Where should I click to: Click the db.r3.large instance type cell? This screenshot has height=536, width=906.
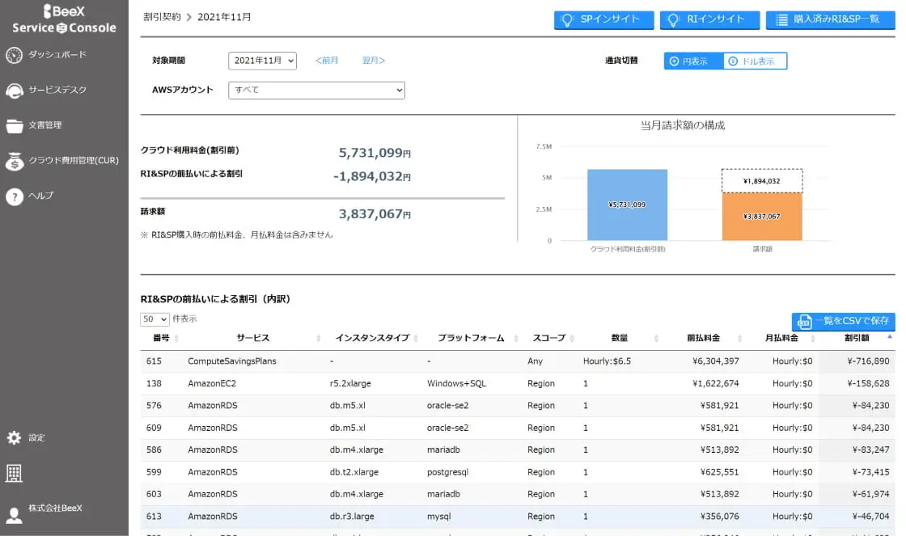coord(352,517)
